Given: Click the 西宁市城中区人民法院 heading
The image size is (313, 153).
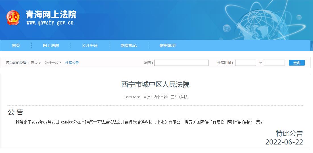Looking at the screenshot, I should point(155,85).
